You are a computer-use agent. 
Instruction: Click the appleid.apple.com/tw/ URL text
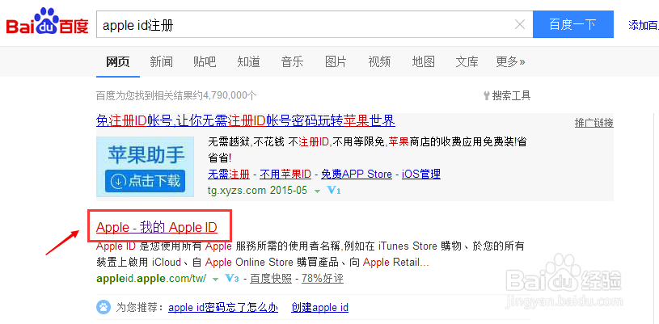pyautogui.click(x=151, y=278)
